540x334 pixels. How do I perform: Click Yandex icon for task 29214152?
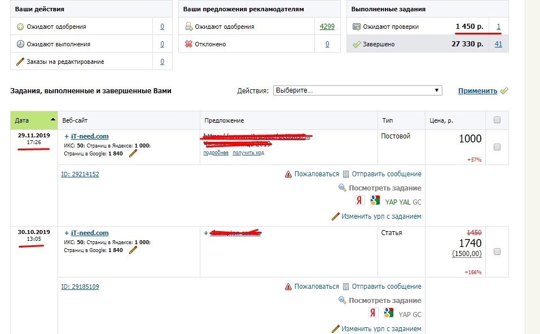pyautogui.click(x=359, y=200)
